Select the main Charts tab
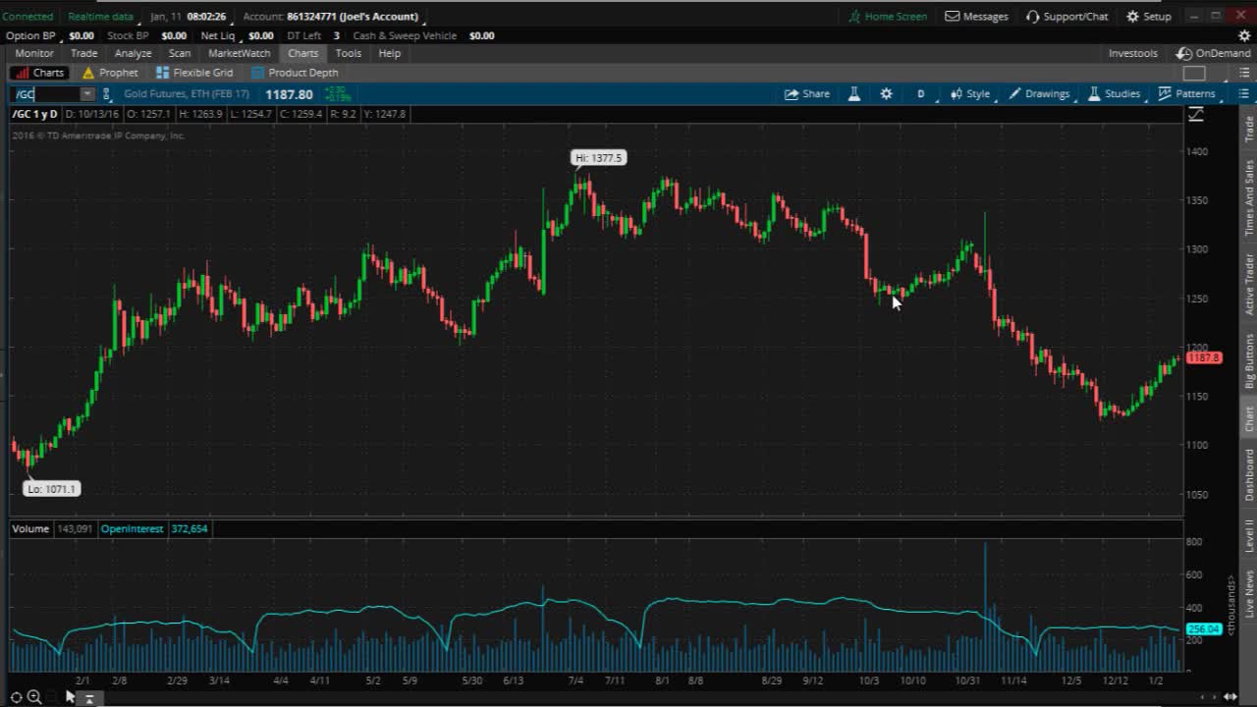 [x=302, y=53]
